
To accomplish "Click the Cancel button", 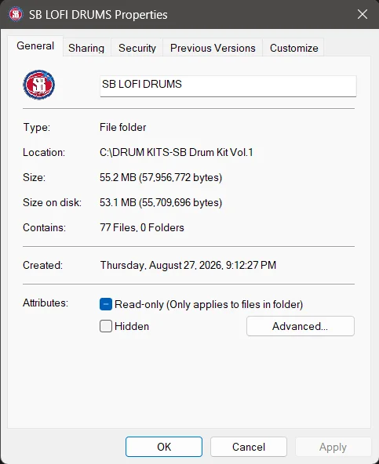I will pos(249,447).
